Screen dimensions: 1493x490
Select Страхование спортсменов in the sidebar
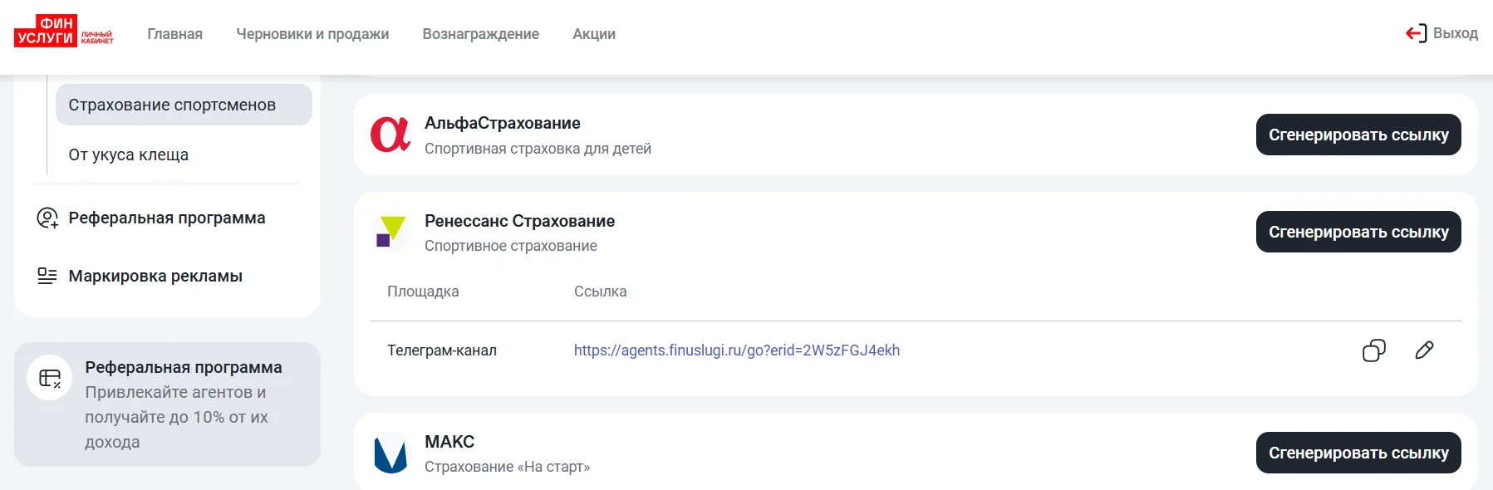pyautogui.click(x=184, y=105)
